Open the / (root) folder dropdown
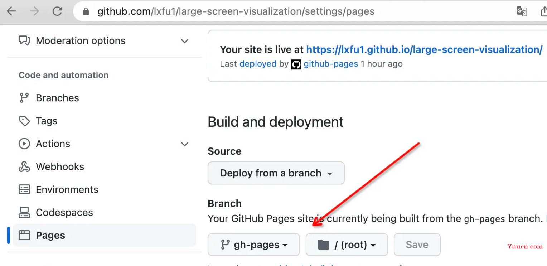Viewport: 547px width, 266px height. pyautogui.click(x=347, y=245)
